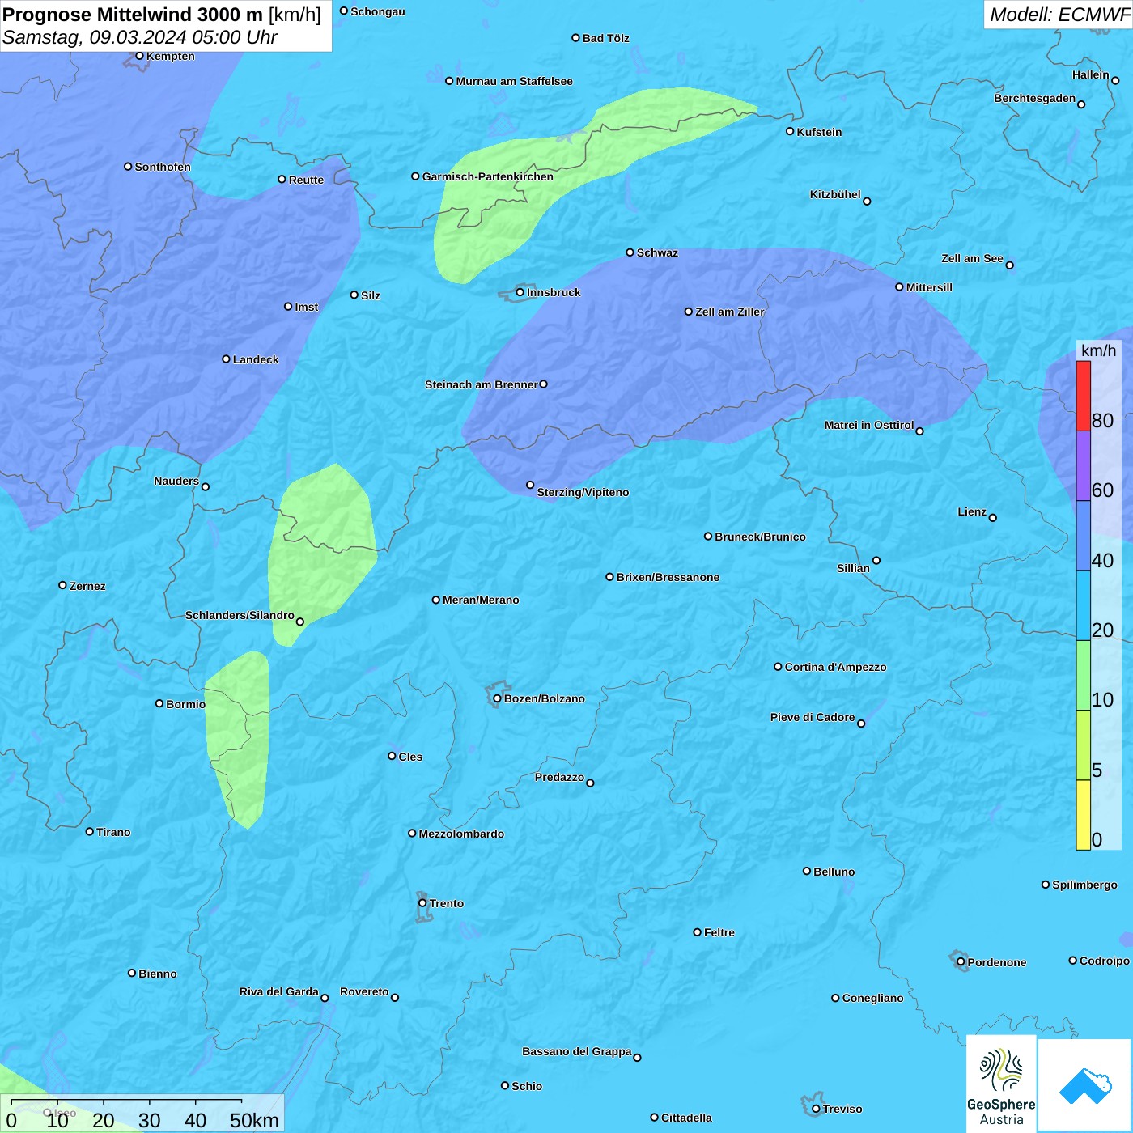Click the 'Murnau am Staffelsee' label
This screenshot has height=1133, width=1133.
[514, 81]
